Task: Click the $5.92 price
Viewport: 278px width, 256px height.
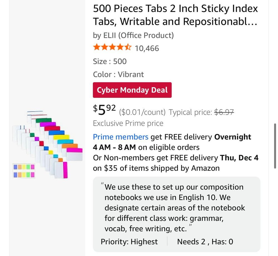Action: click(x=104, y=110)
